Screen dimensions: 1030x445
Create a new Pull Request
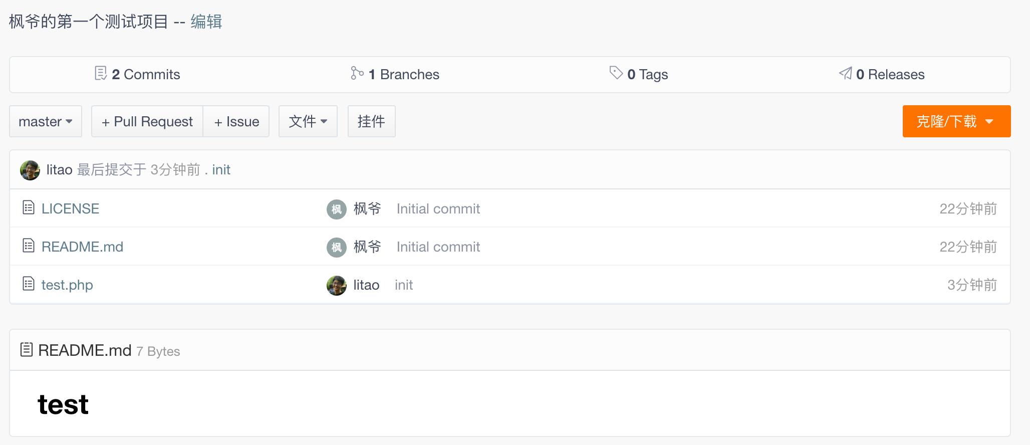(147, 121)
